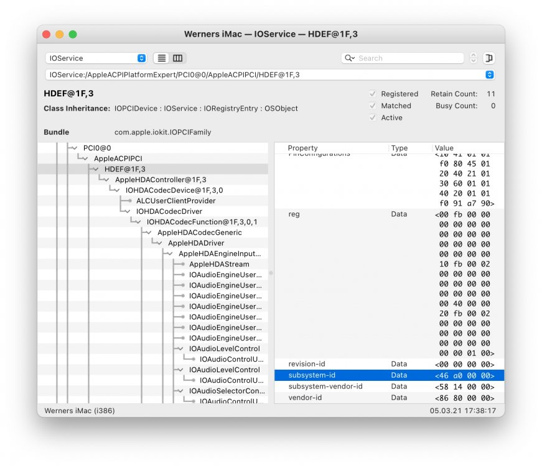This screenshot has width=542, height=466.
Task: Click the Werners iMac (i386) status text
Action: click(80, 411)
